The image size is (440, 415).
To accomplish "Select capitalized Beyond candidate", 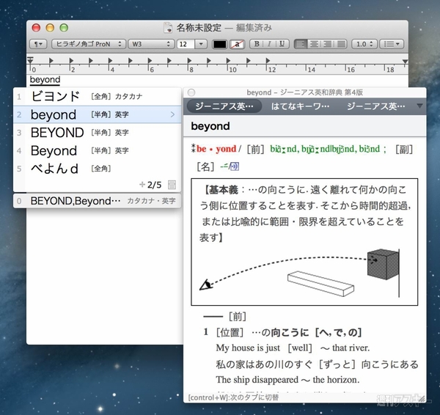I will [x=98, y=151].
